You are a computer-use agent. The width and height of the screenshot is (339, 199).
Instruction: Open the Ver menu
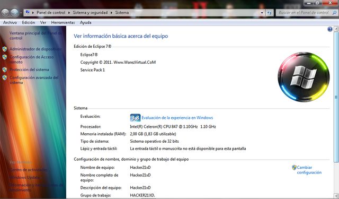click(x=43, y=22)
